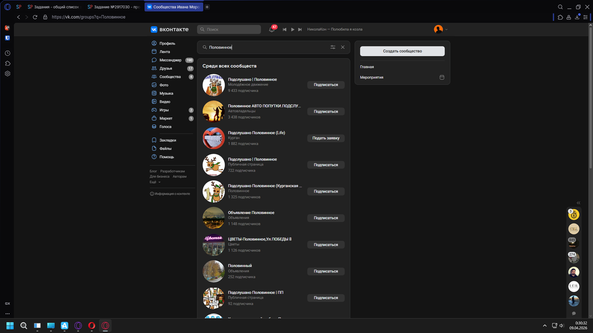Open the notifications bell icon

point(272,30)
